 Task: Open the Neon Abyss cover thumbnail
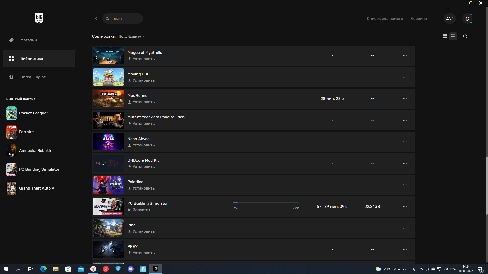coord(108,142)
